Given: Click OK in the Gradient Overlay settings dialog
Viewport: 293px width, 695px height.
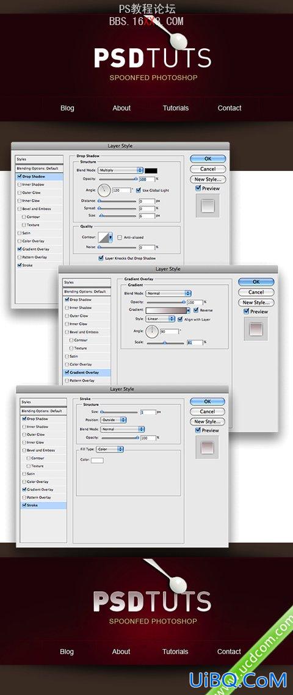Looking at the screenshot, I should [x=256, y=282].
